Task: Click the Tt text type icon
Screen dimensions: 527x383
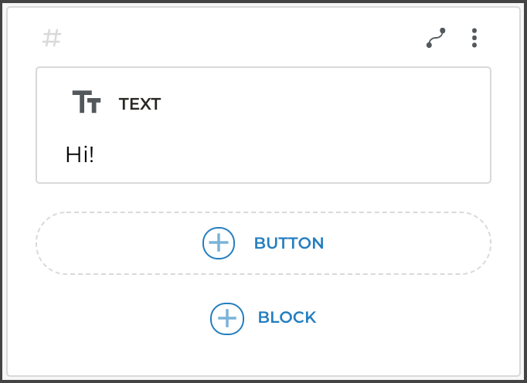Action: point(87,102)
